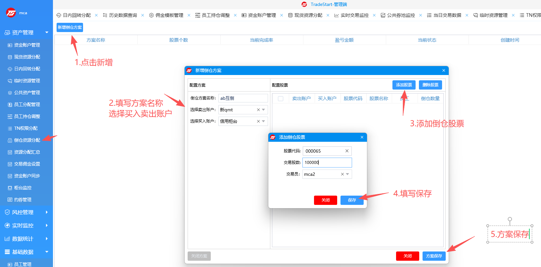
Task: Click the 资金账户管理 sidebar icon
Action: click(10, 45)
